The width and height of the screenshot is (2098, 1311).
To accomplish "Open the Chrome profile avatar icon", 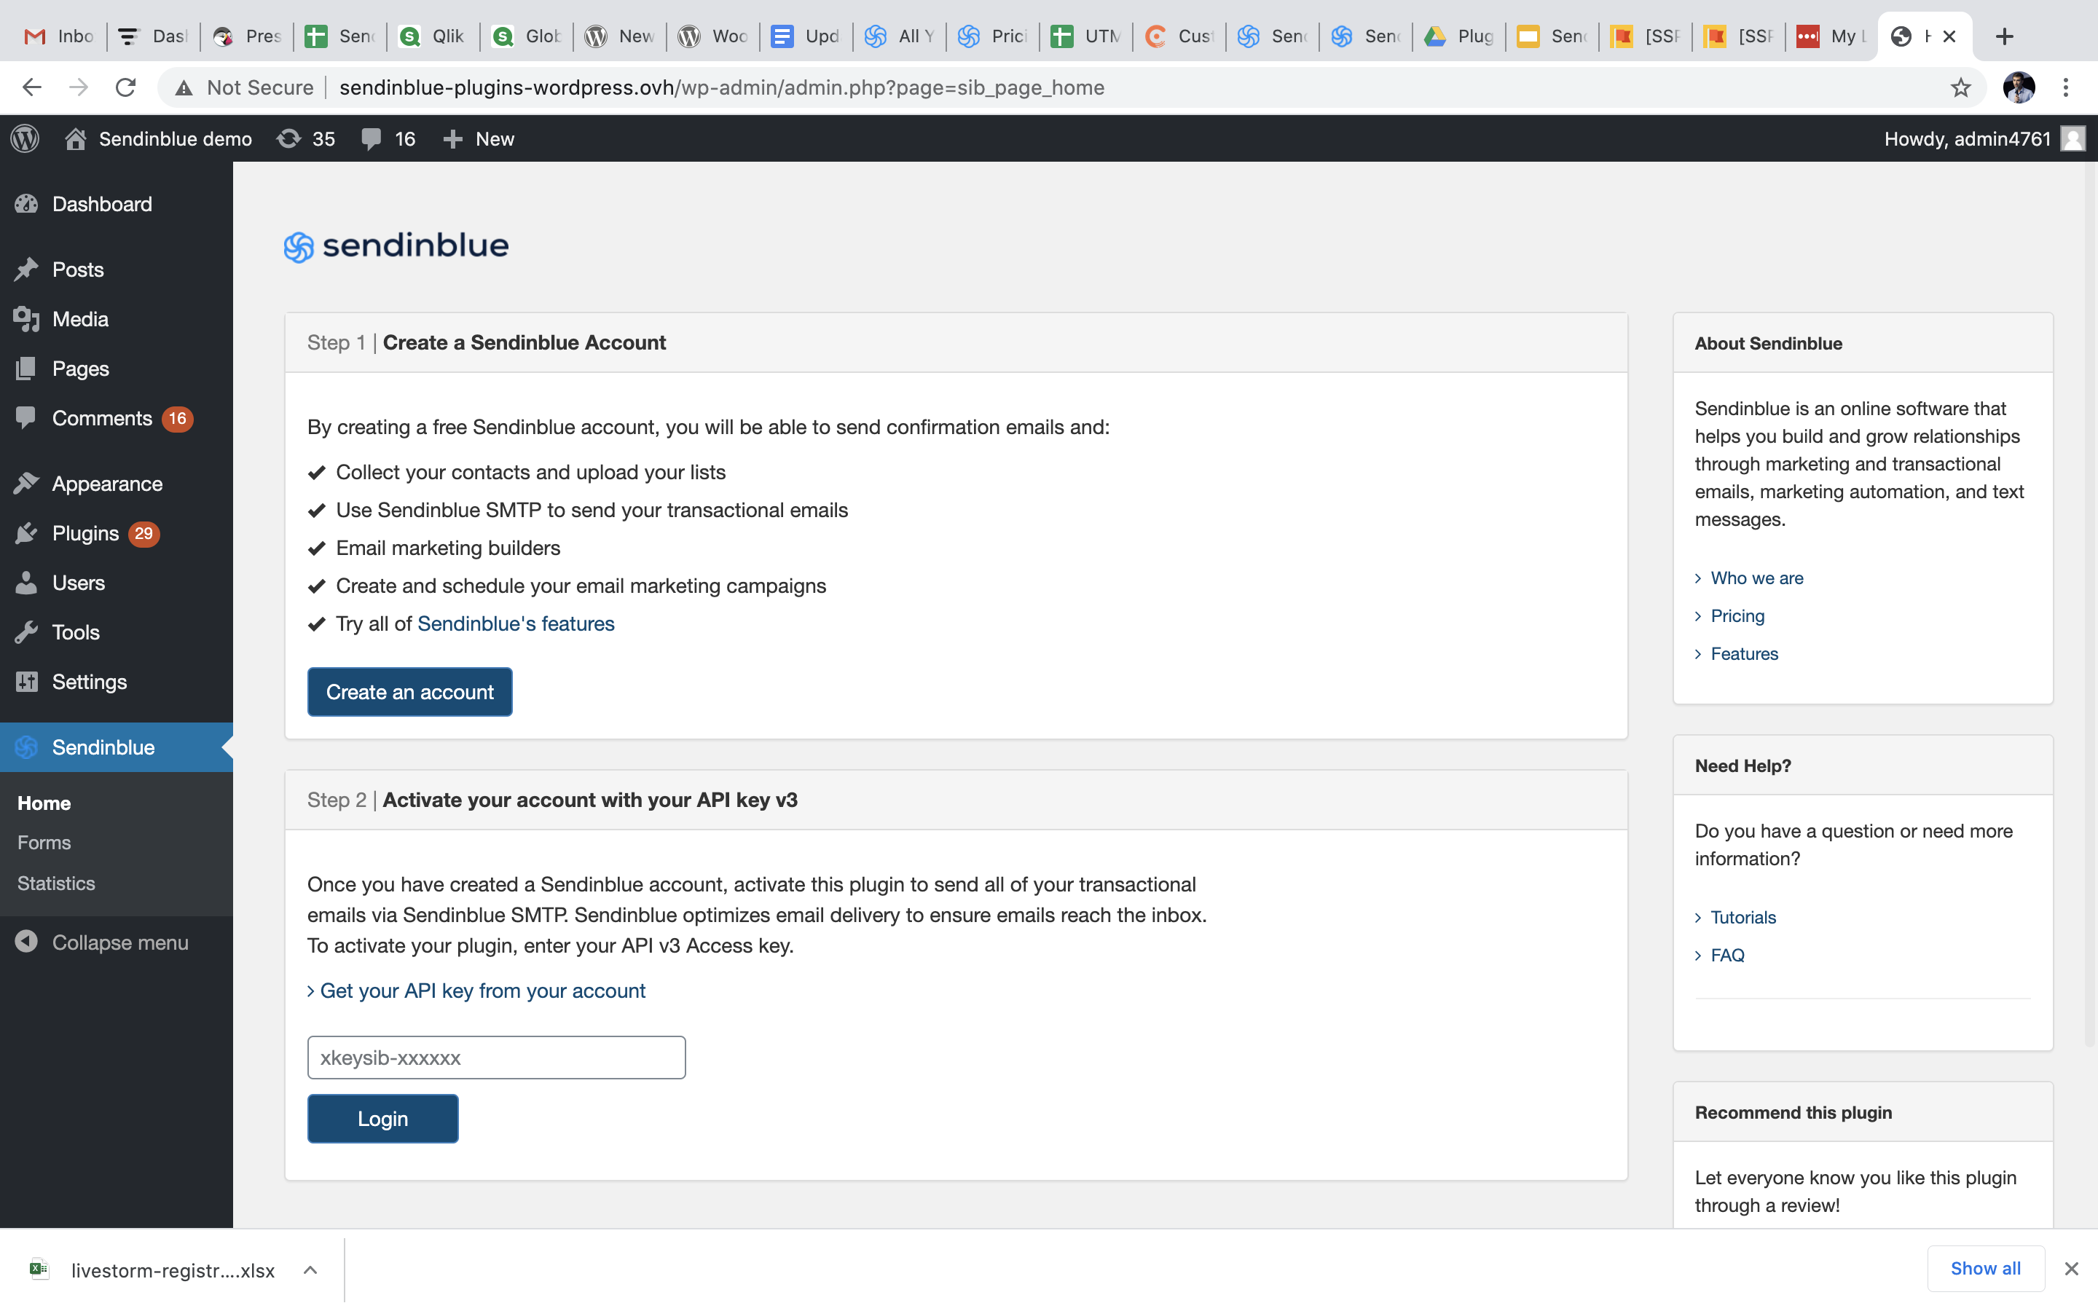I will (2019, 87).
